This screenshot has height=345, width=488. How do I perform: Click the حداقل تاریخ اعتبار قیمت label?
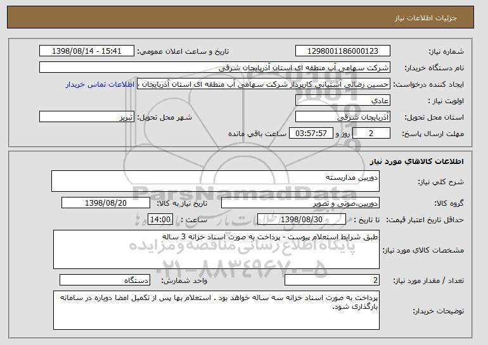click(x=425, y=220)
